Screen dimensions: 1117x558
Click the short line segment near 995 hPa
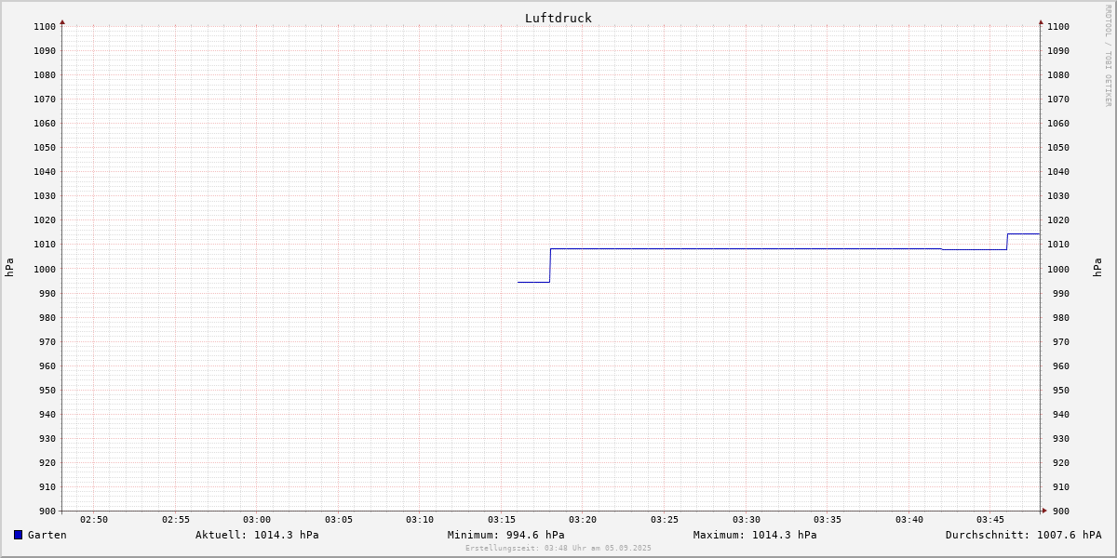coord(533,282)
